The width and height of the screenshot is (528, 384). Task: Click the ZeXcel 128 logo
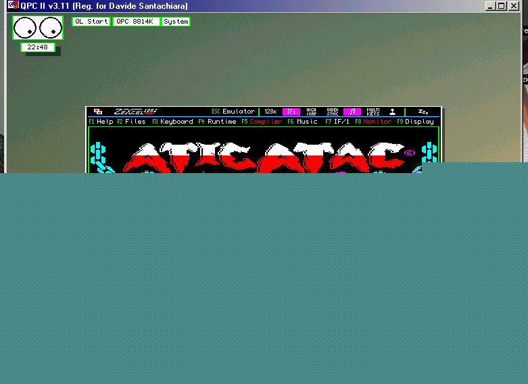(x=135, y=112)
